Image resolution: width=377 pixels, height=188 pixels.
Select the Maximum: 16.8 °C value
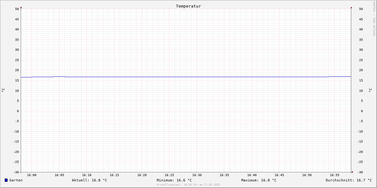[259, 180]
